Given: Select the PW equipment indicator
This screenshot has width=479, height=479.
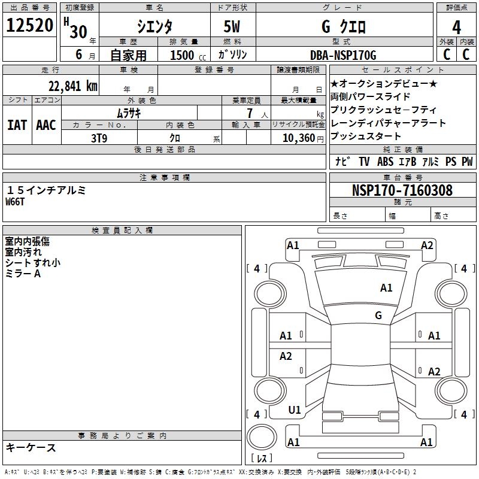Looking at the screenshot, I should (466, 162).
